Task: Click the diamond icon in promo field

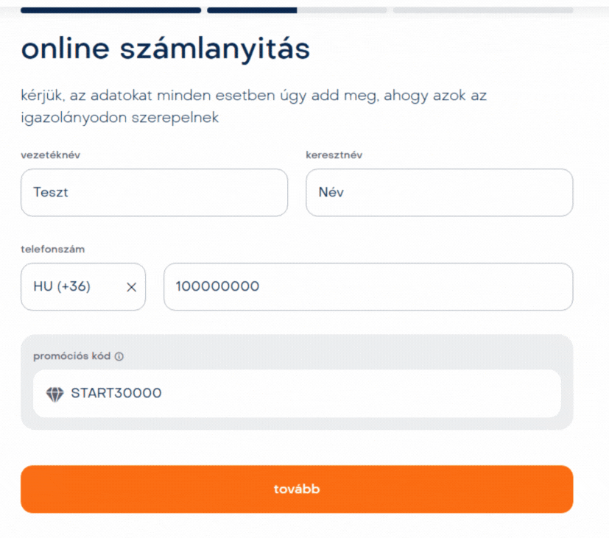Action: pyautogui.click(x=55, y=394)
